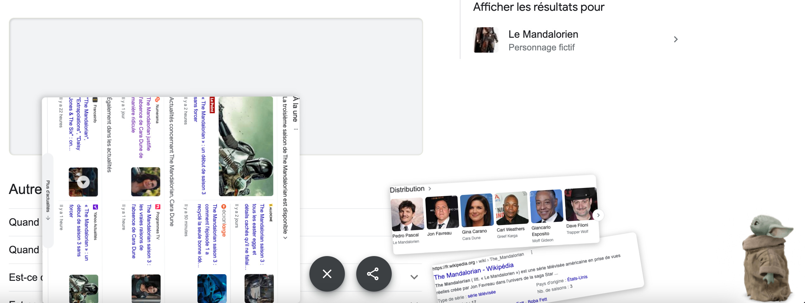Click the Le Point logo badge
This screenshot has height=303, width=805.
[212, 105]
